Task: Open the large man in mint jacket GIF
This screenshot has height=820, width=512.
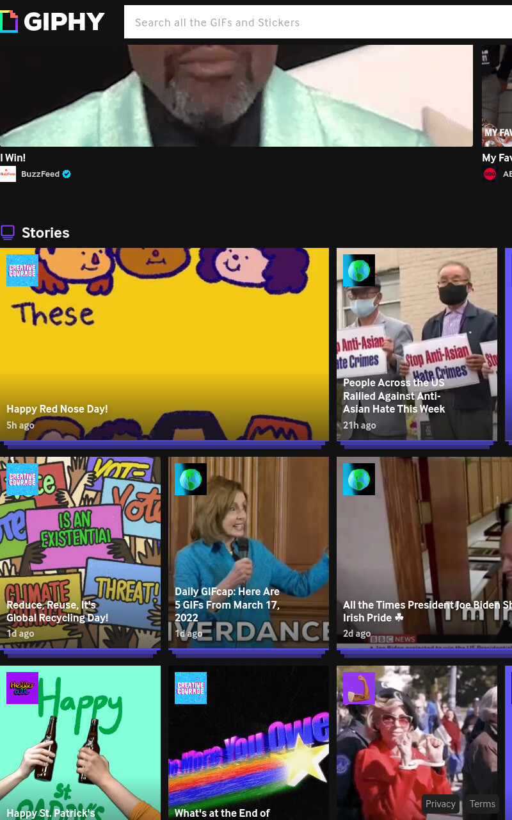Action: click(236, 95)
